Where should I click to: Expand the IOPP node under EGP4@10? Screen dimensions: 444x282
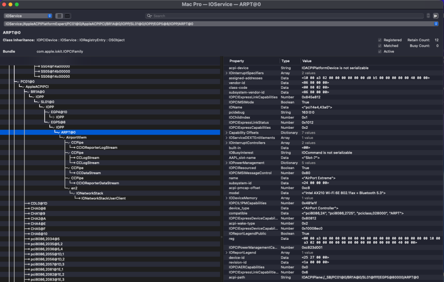tap(54, 117)
